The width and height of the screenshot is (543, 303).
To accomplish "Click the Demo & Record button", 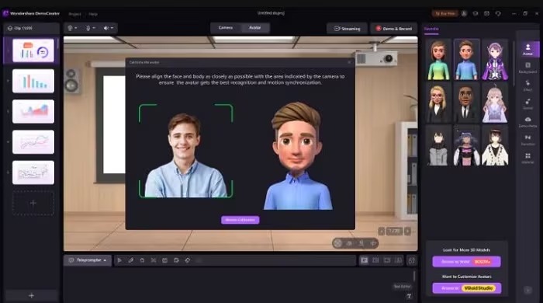I will [394, 29].
